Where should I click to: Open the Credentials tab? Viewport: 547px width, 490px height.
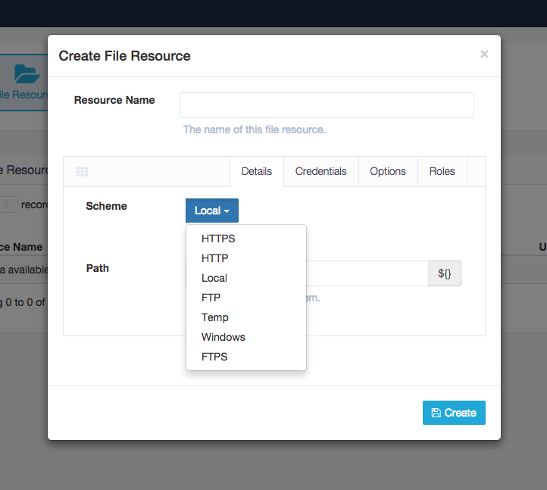point(321,171)
